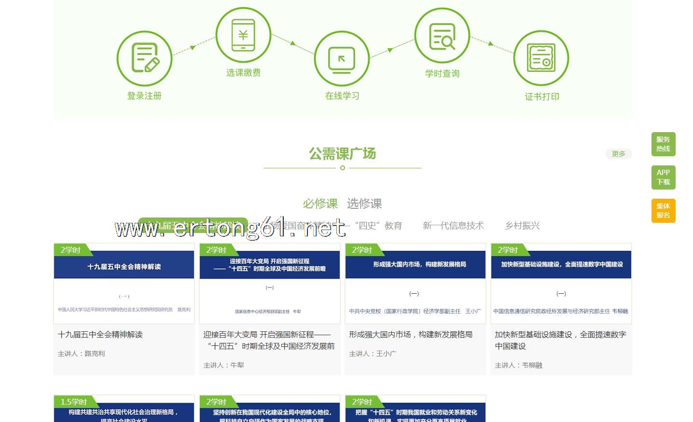Open 加快新型基础设施建设 course thumbnail
Image resolution: width=693 pixels, height=422 pixels.
pos(561,284)
